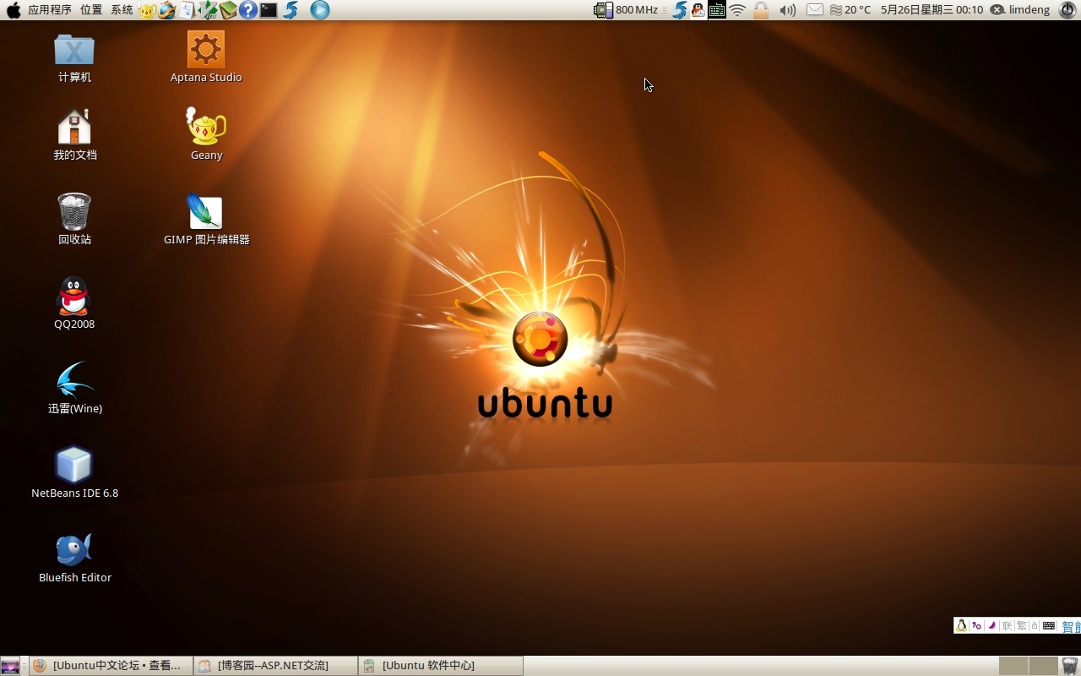Viewport: 1081px width, 676px height.
Task: Switch to the Ubuntu 软件中心 taskbar window
Action: click(441, 666)
